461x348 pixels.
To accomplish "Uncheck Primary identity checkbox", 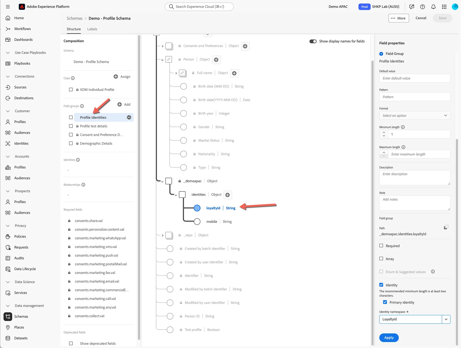I will click(385, 302).
